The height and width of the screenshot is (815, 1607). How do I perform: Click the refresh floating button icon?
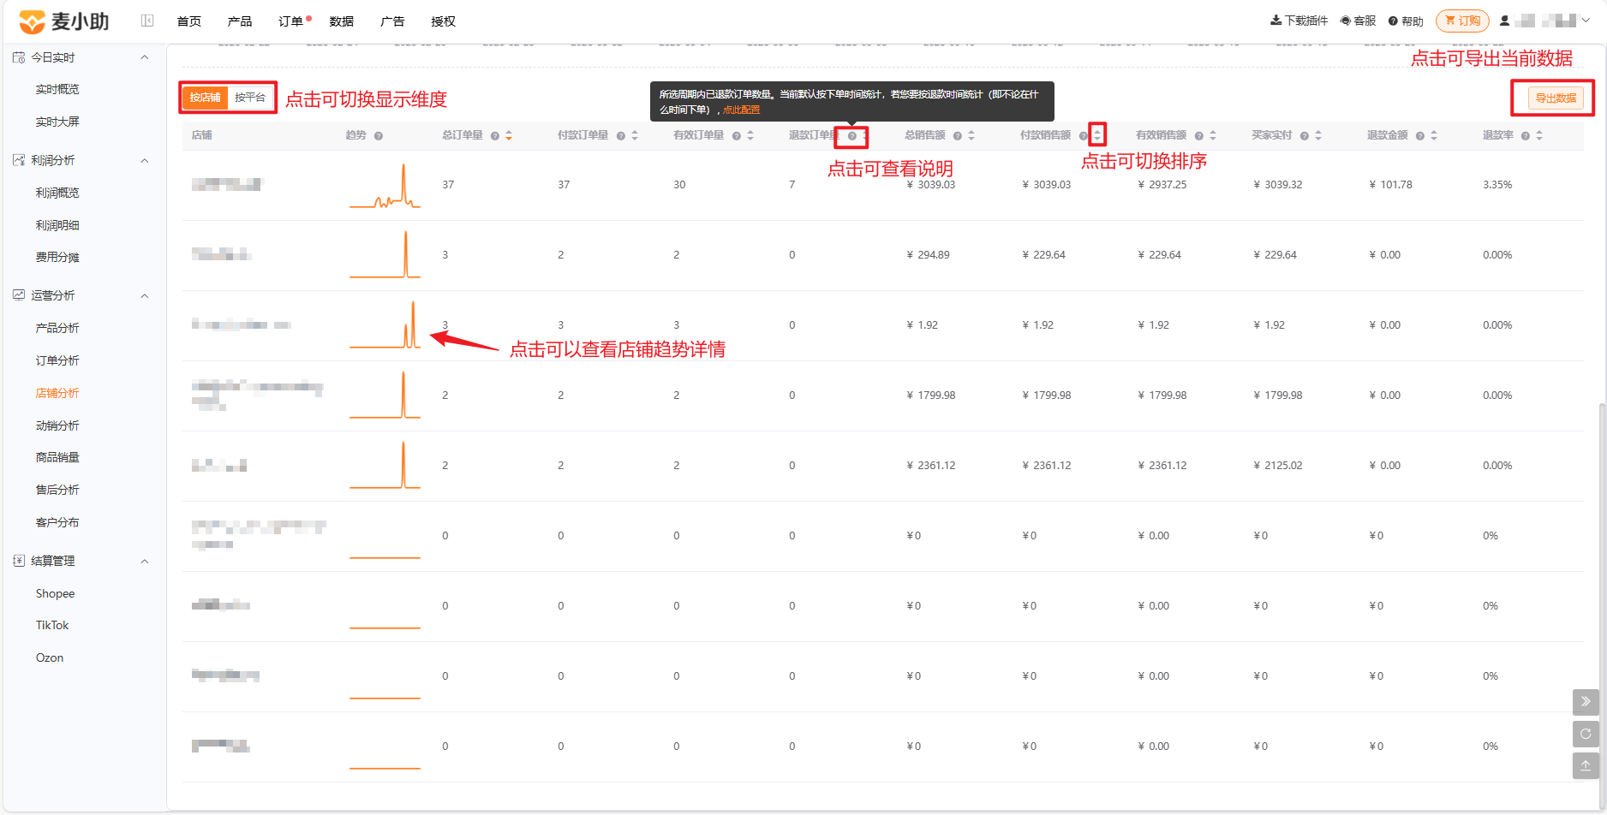[1586, 734]
